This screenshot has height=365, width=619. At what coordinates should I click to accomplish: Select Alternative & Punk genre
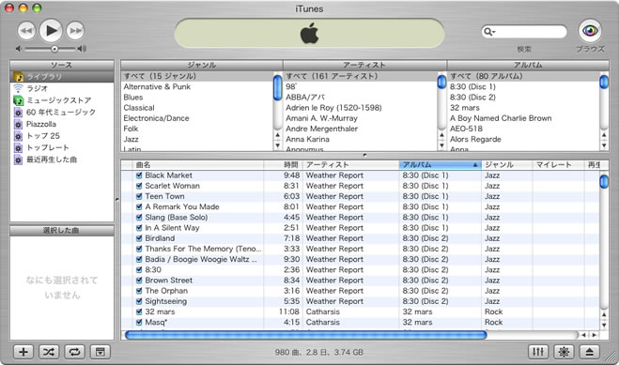(x=197, y=86)
